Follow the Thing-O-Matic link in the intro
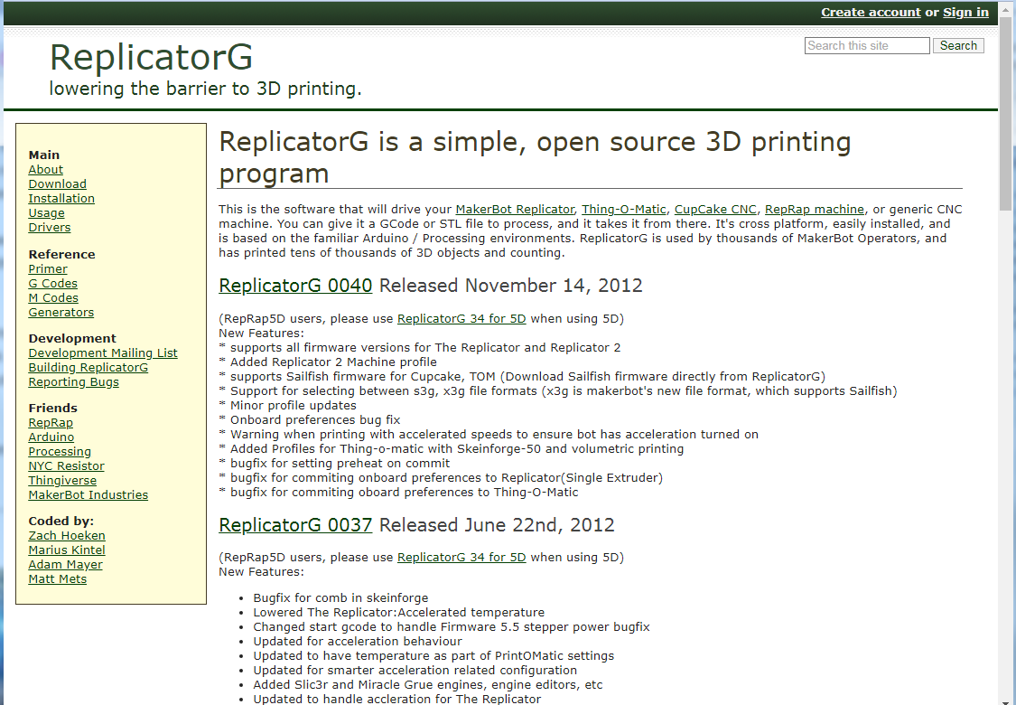This screenshot has width=1016, height=705. (x=624, y=209)
